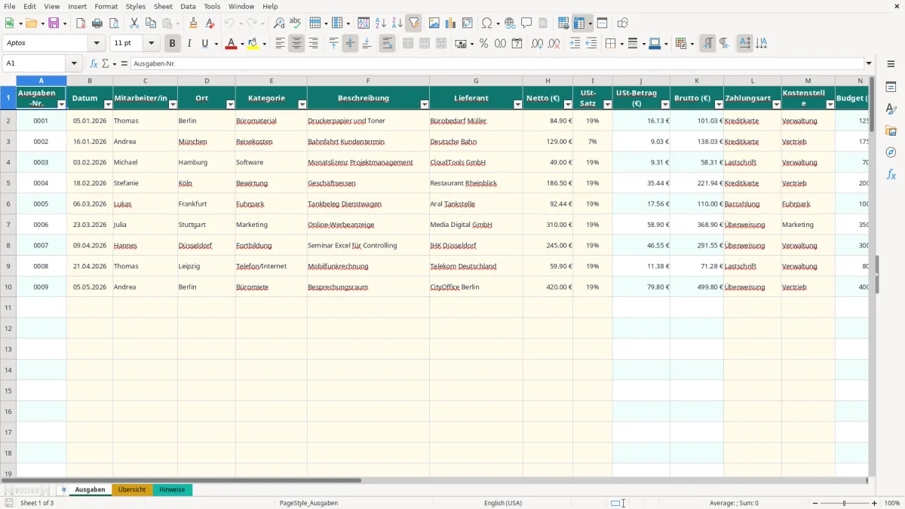The image size is (905, 509).
Task: Increase the cell indent
Action: coord(575,44)
